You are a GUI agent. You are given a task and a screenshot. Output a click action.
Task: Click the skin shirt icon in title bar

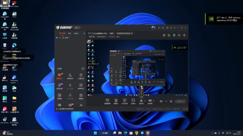click(171, 28)
